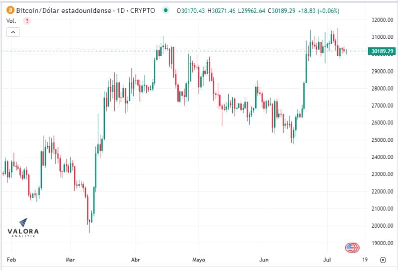The image size is (401, 270).
Task: Click the red exclamation volume warning icon
Action: [x=26, y=21]
